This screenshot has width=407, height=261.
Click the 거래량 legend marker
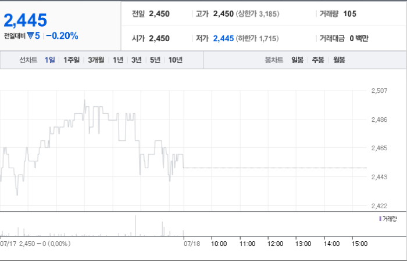380,219
